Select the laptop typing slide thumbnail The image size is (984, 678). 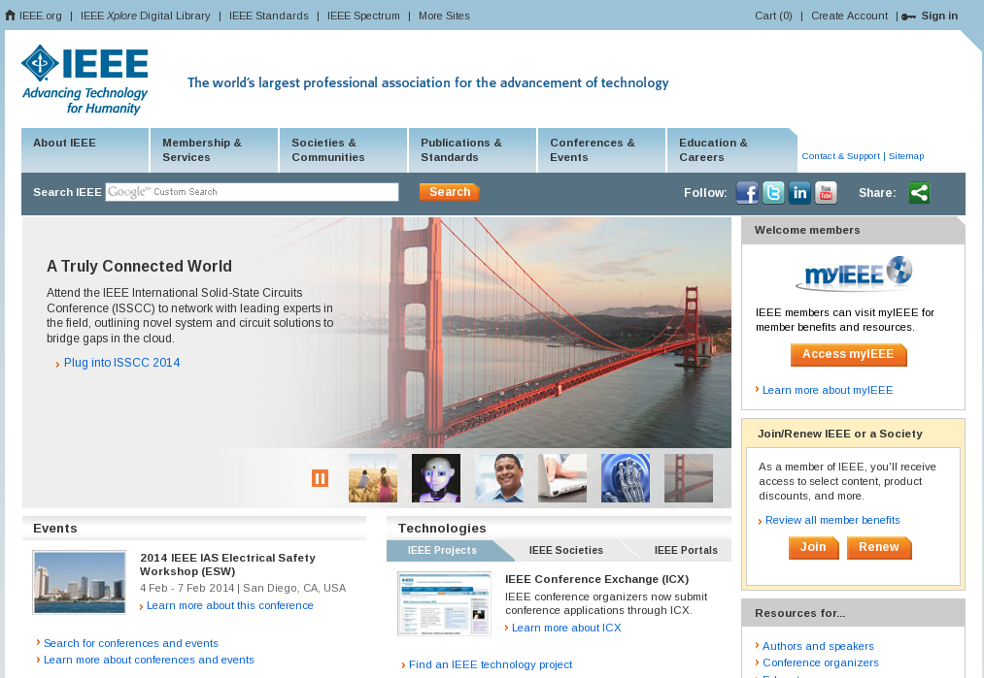click(x=562, y=478)
